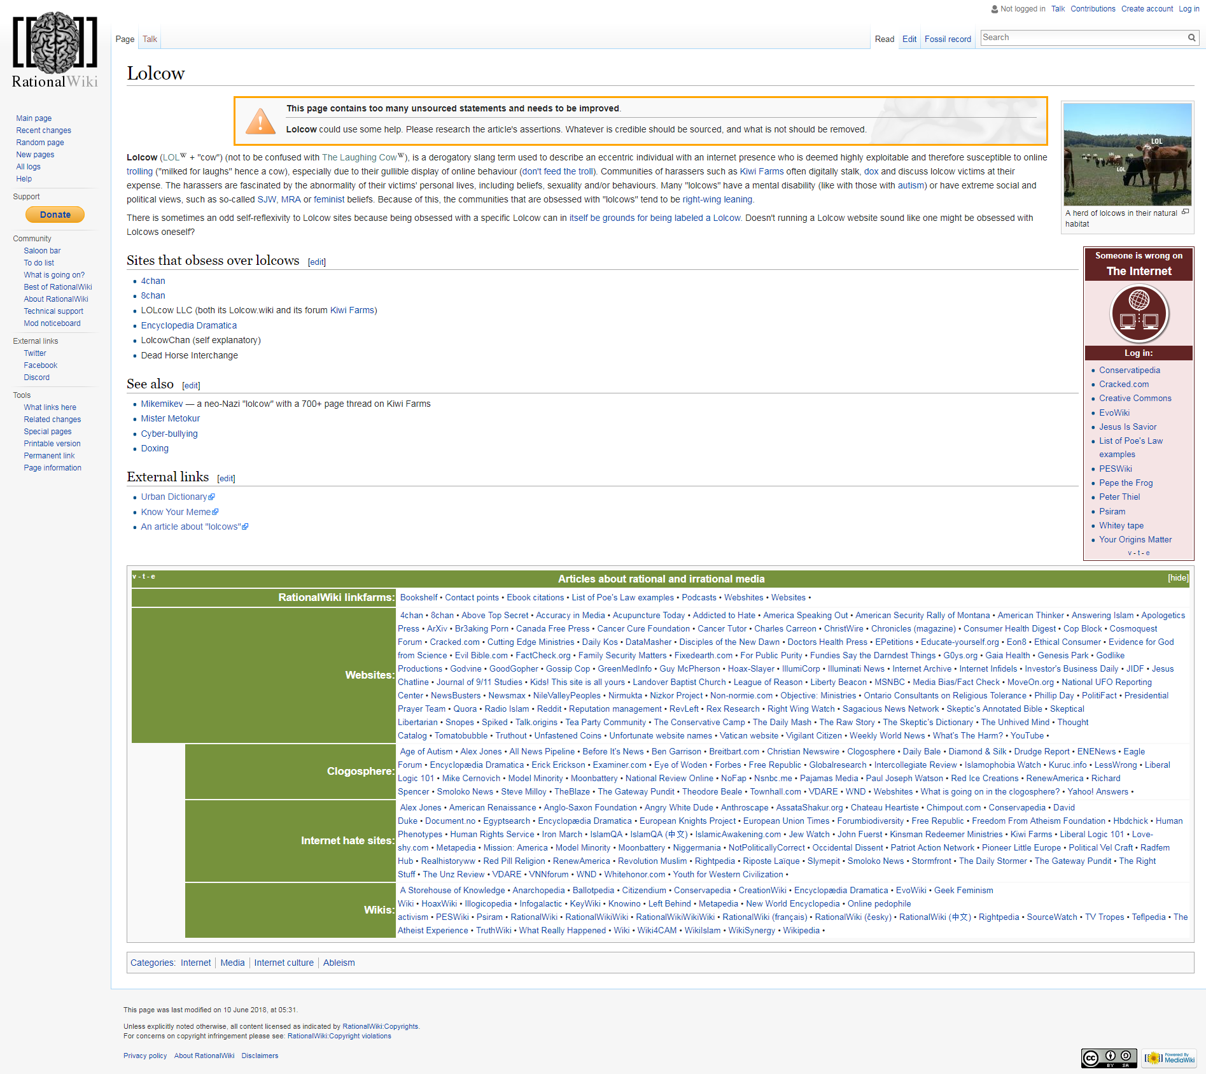Screen dimensions: 1206x1074
Task: Click What links here tool
Action: pyautogui.click(x=50, y=407)
